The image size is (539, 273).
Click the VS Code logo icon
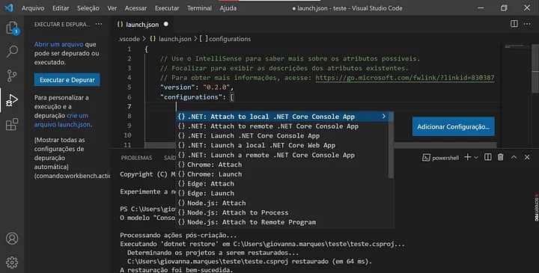[x=9, y=7]
